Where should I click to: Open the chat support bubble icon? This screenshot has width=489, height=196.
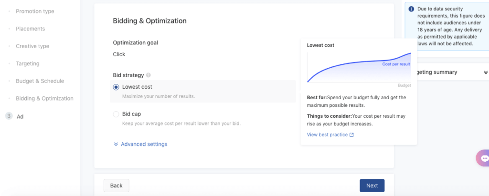(x=484, y=158)
